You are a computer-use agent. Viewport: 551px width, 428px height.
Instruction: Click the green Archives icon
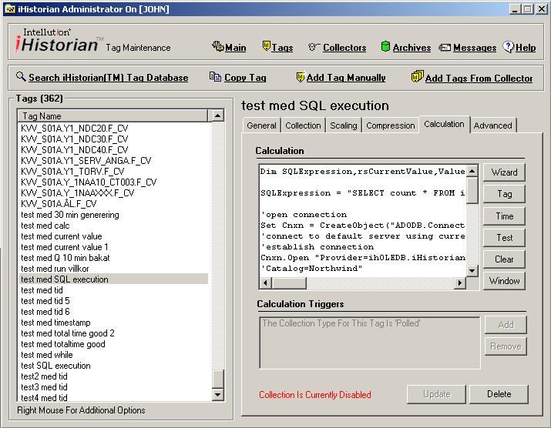point(385,46)
